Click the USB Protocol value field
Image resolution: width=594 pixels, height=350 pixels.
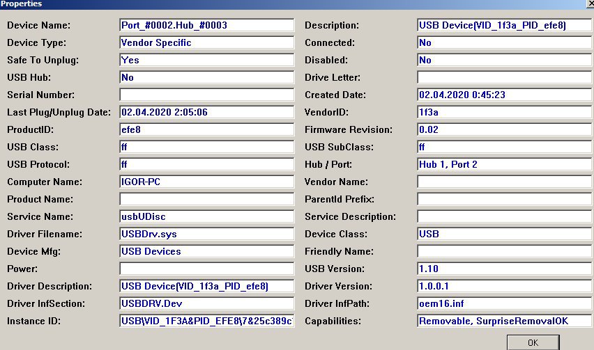point(207,164)
